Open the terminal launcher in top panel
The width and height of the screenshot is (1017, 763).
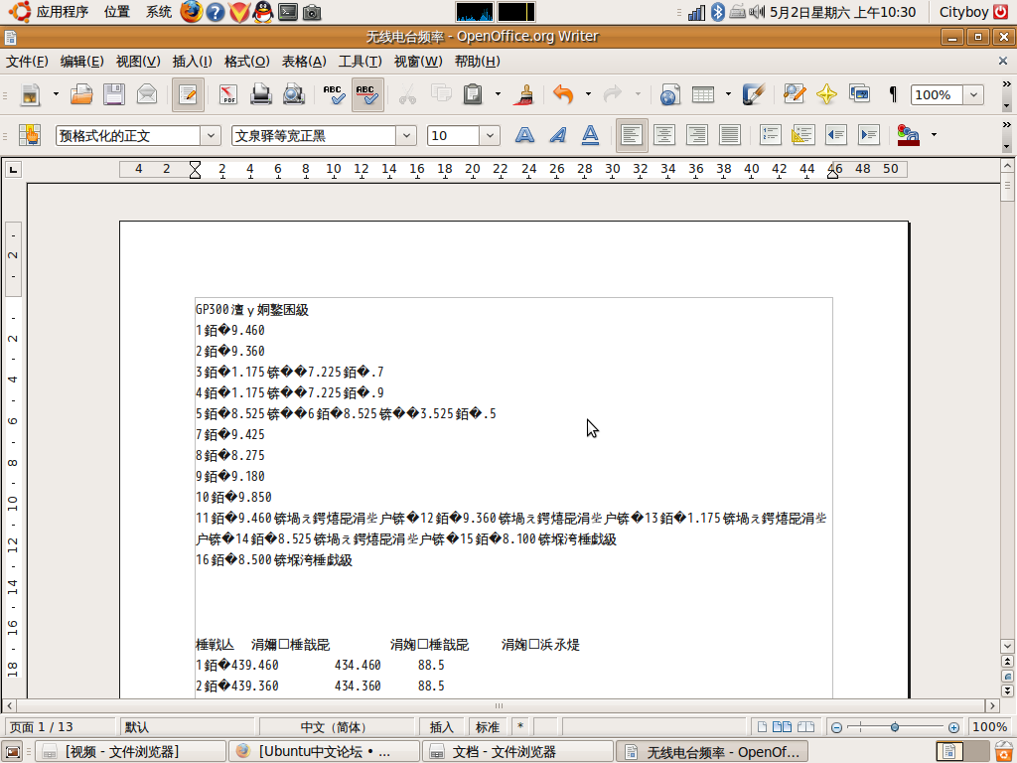pos(288,12)
